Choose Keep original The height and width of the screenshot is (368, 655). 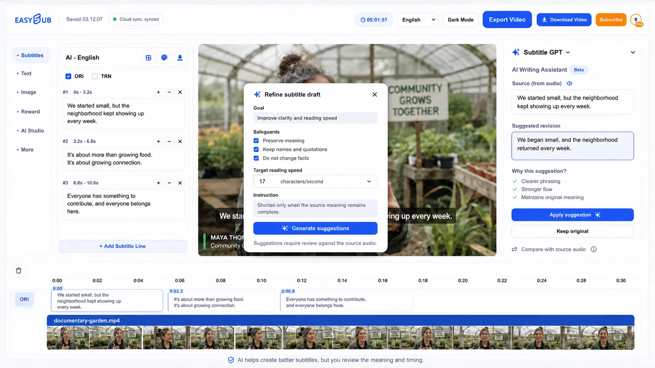click(572, 231)
